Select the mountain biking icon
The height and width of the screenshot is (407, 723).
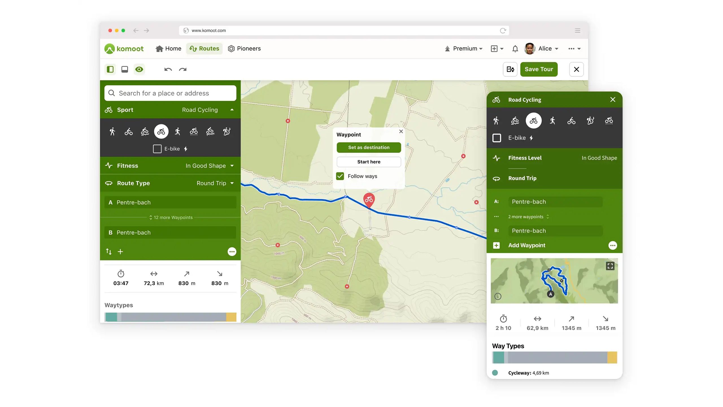pyautogui.click(x=145, y=131)
